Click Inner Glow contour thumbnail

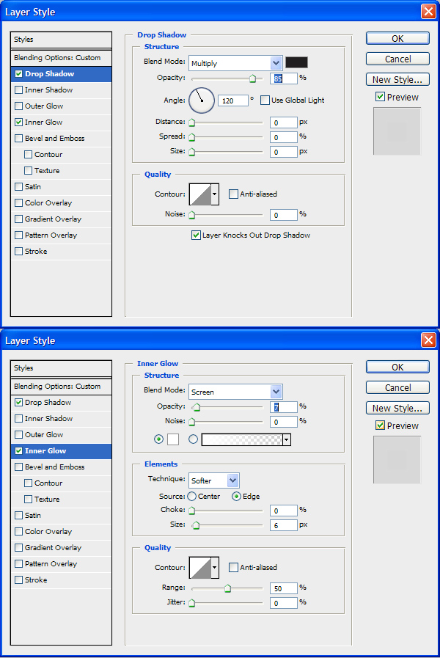[x=200, y=567]
